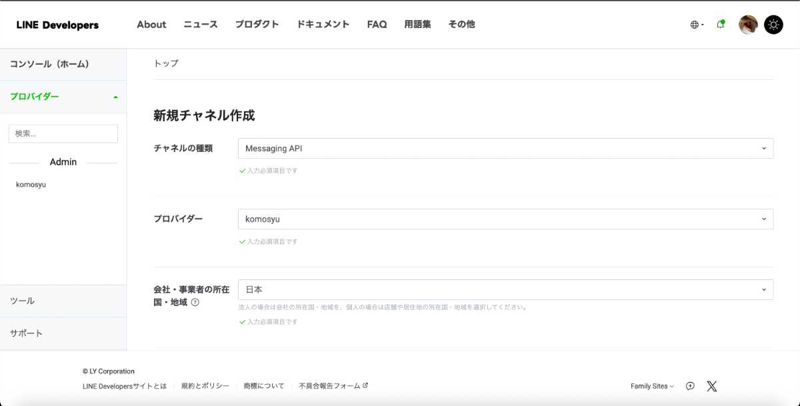Open the プロバイダー komosyu dropdown

point(505,219)
